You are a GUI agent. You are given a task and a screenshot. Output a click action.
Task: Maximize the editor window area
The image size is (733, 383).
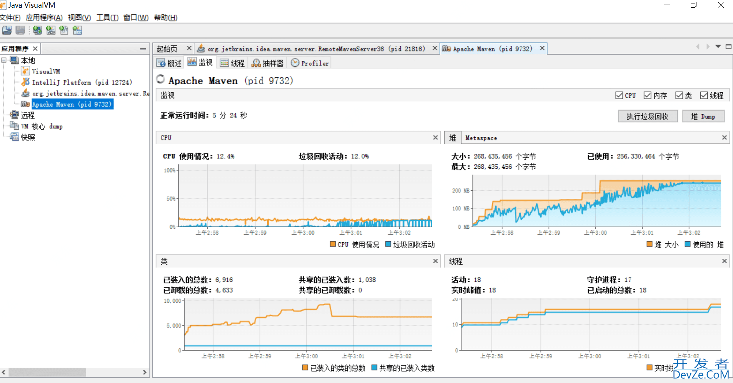pos(728,47)
